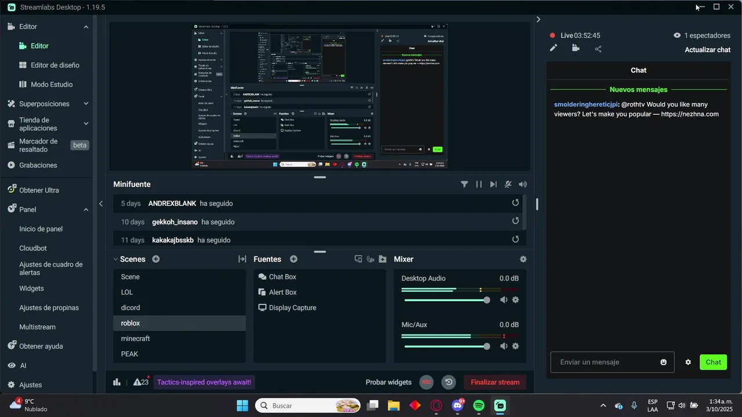Add a new source in Fuentes
Viewport: 742px width, 417px height.
pos(293,259)
